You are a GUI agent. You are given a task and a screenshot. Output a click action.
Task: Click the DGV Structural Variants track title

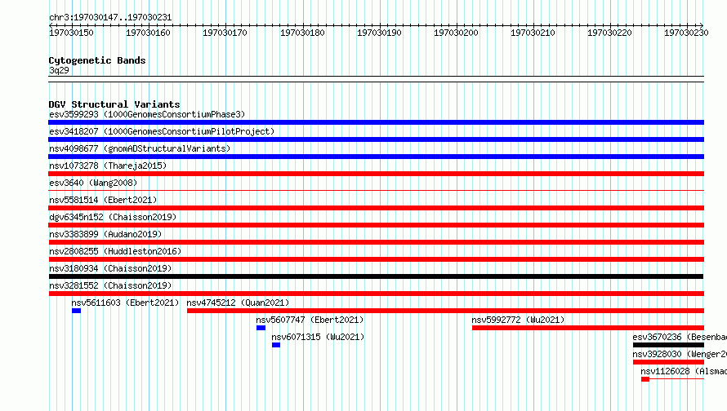click(114, 104)
